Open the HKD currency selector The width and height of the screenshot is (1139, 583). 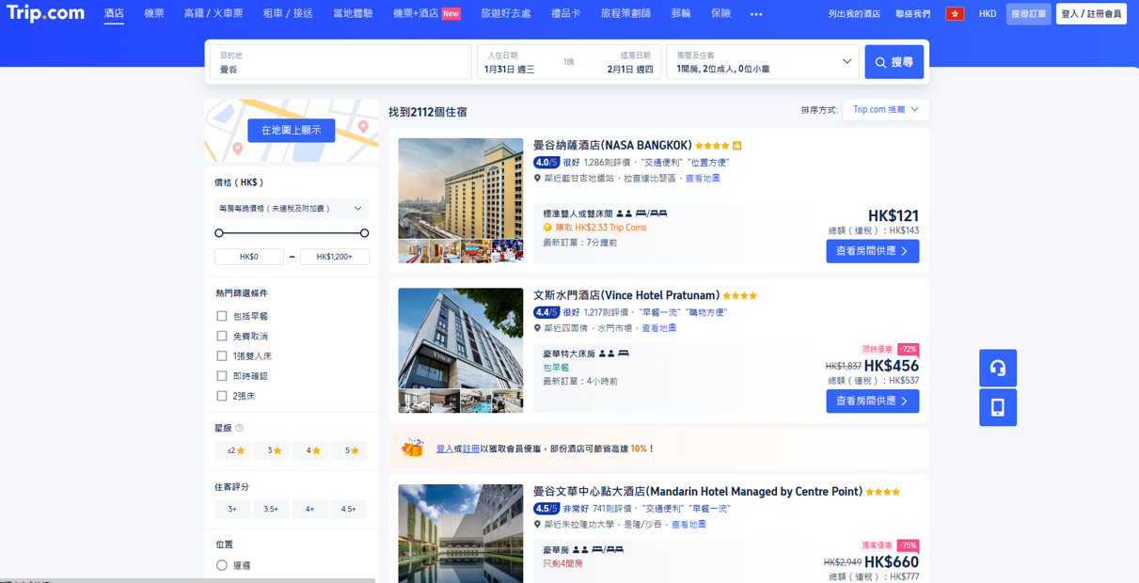pos(988,14)
